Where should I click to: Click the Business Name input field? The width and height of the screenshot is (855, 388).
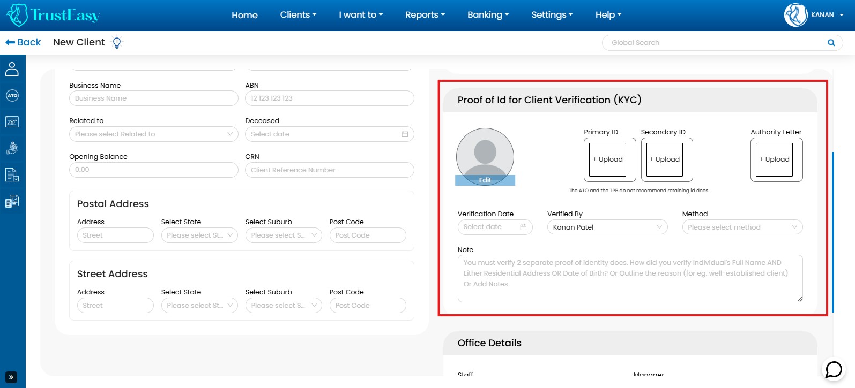click(153, 98)
